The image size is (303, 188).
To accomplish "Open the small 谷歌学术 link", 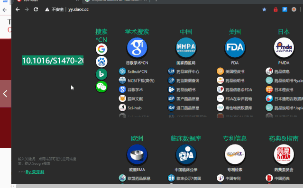I will (135, 90).
